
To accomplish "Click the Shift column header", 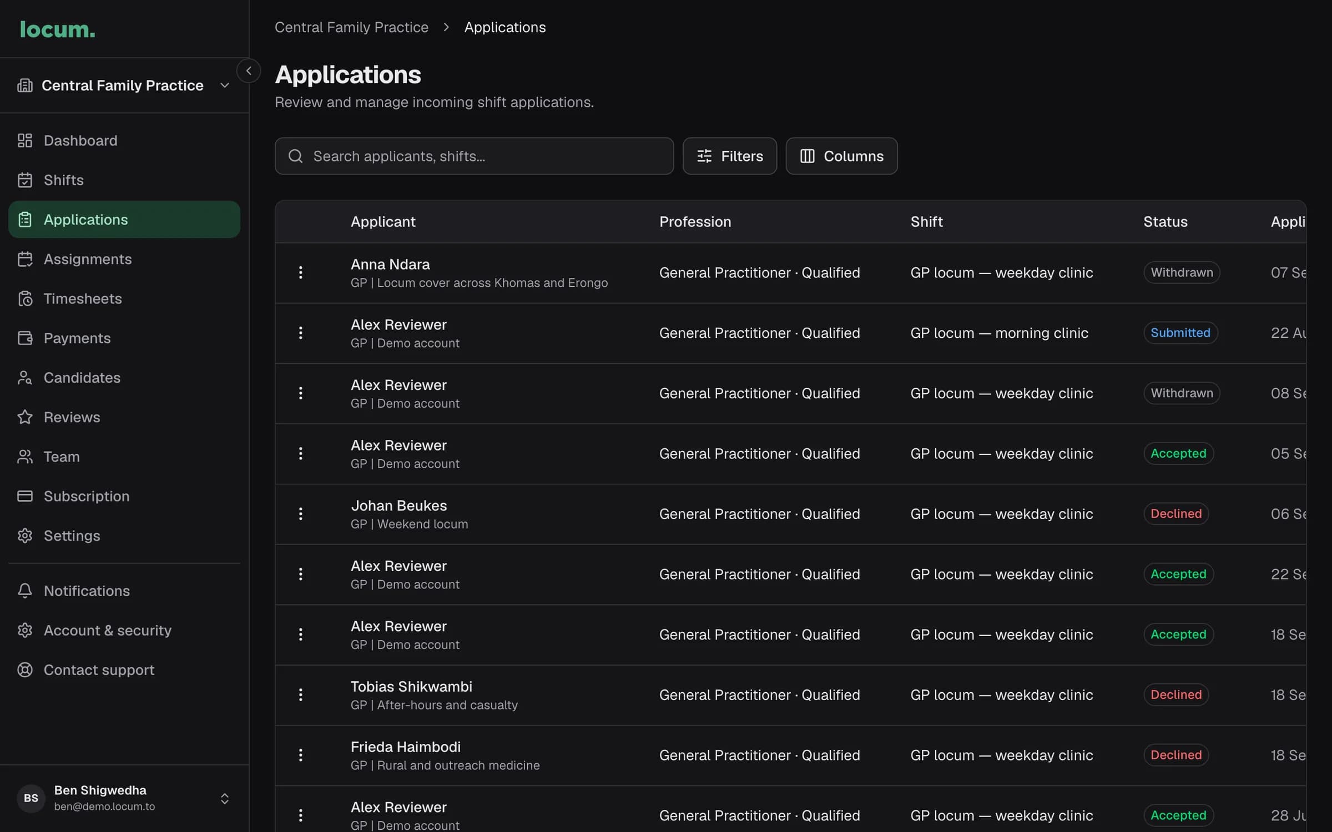I will click(x=926, y=221).
